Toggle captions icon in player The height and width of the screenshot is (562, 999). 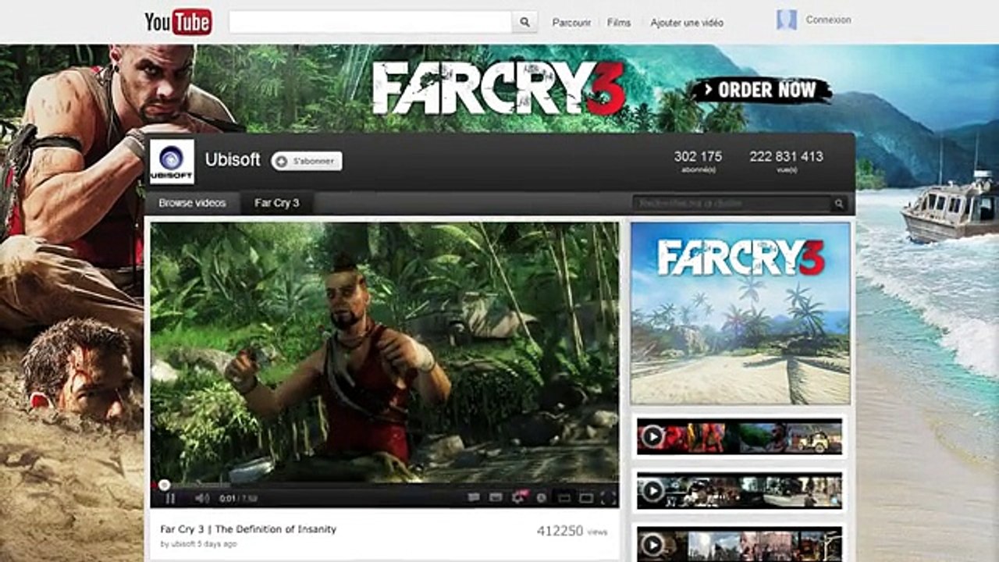(495, 498)
